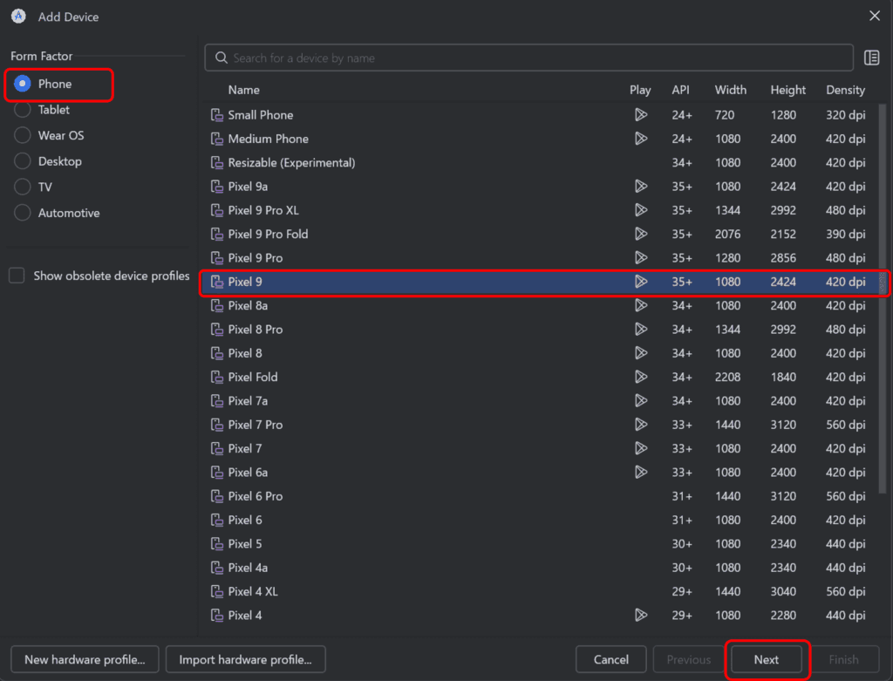Sort devices by API column header
Image resolution: width=893 pixels, height=681 pixels.
coord(680,90)
